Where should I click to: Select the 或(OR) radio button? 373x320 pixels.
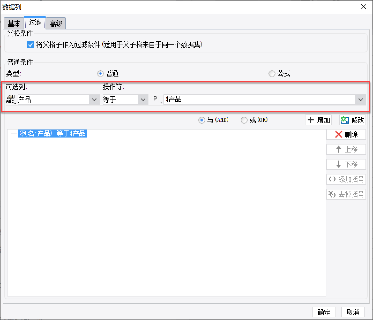244,120
